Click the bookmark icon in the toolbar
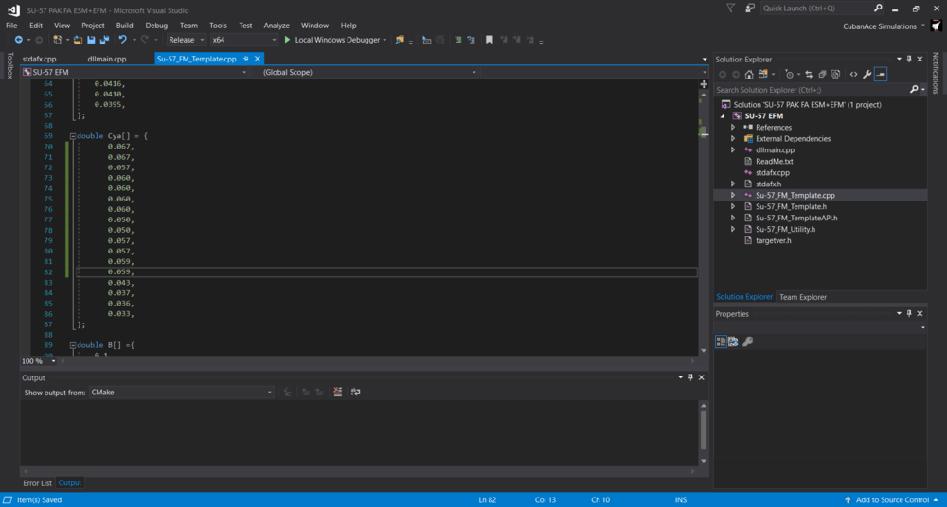This screenshot has height=507, width=947. point(490,40)
